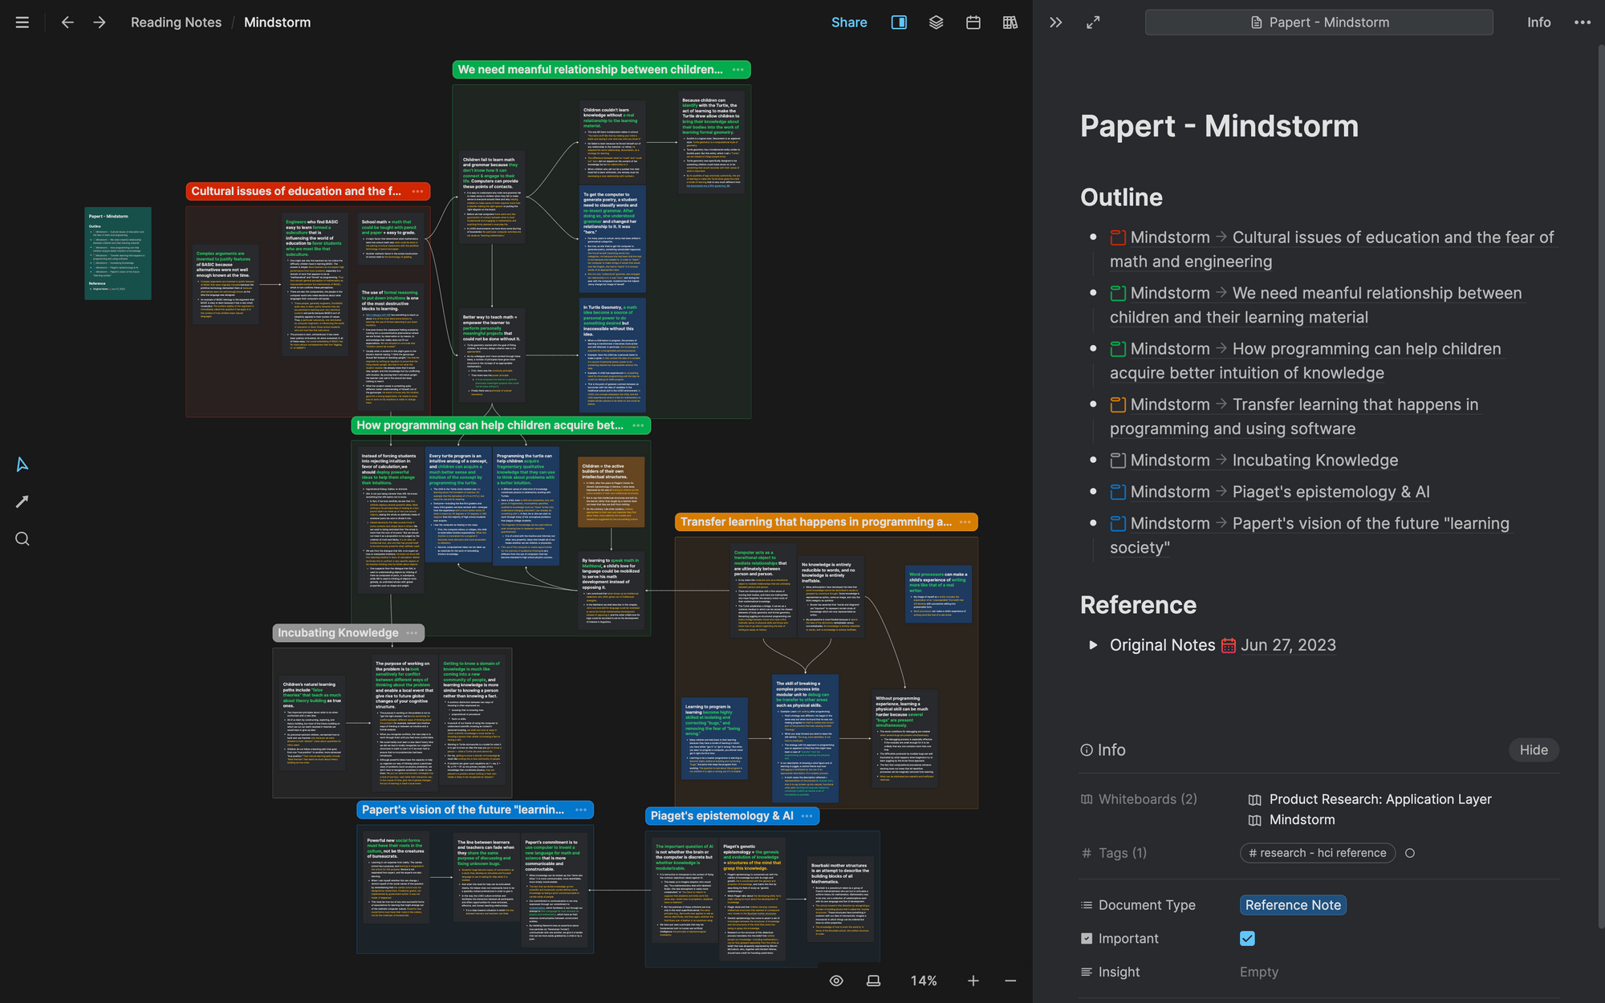Select the connector arrow tool
The height and width of the screenshot is (1003, 1605).
point(22,501)
